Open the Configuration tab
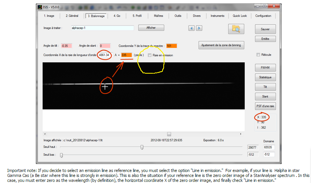The width and height of the screenshot is (311, 183). click(x=263, y=16)
